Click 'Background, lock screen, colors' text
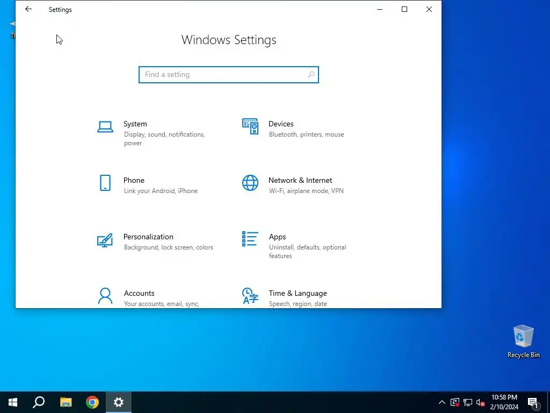Image resolution: width=550 pixels, height=413 pixels. (x=168, y=247)
